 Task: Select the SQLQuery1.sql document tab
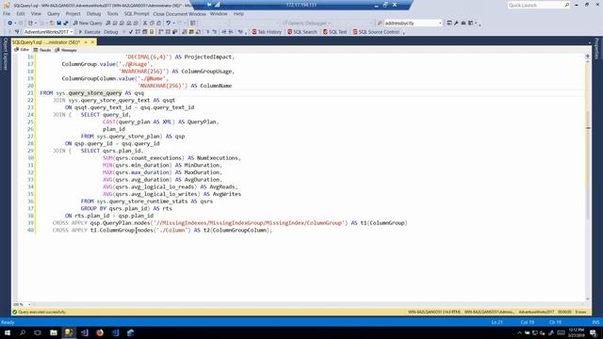coord(46,41)
